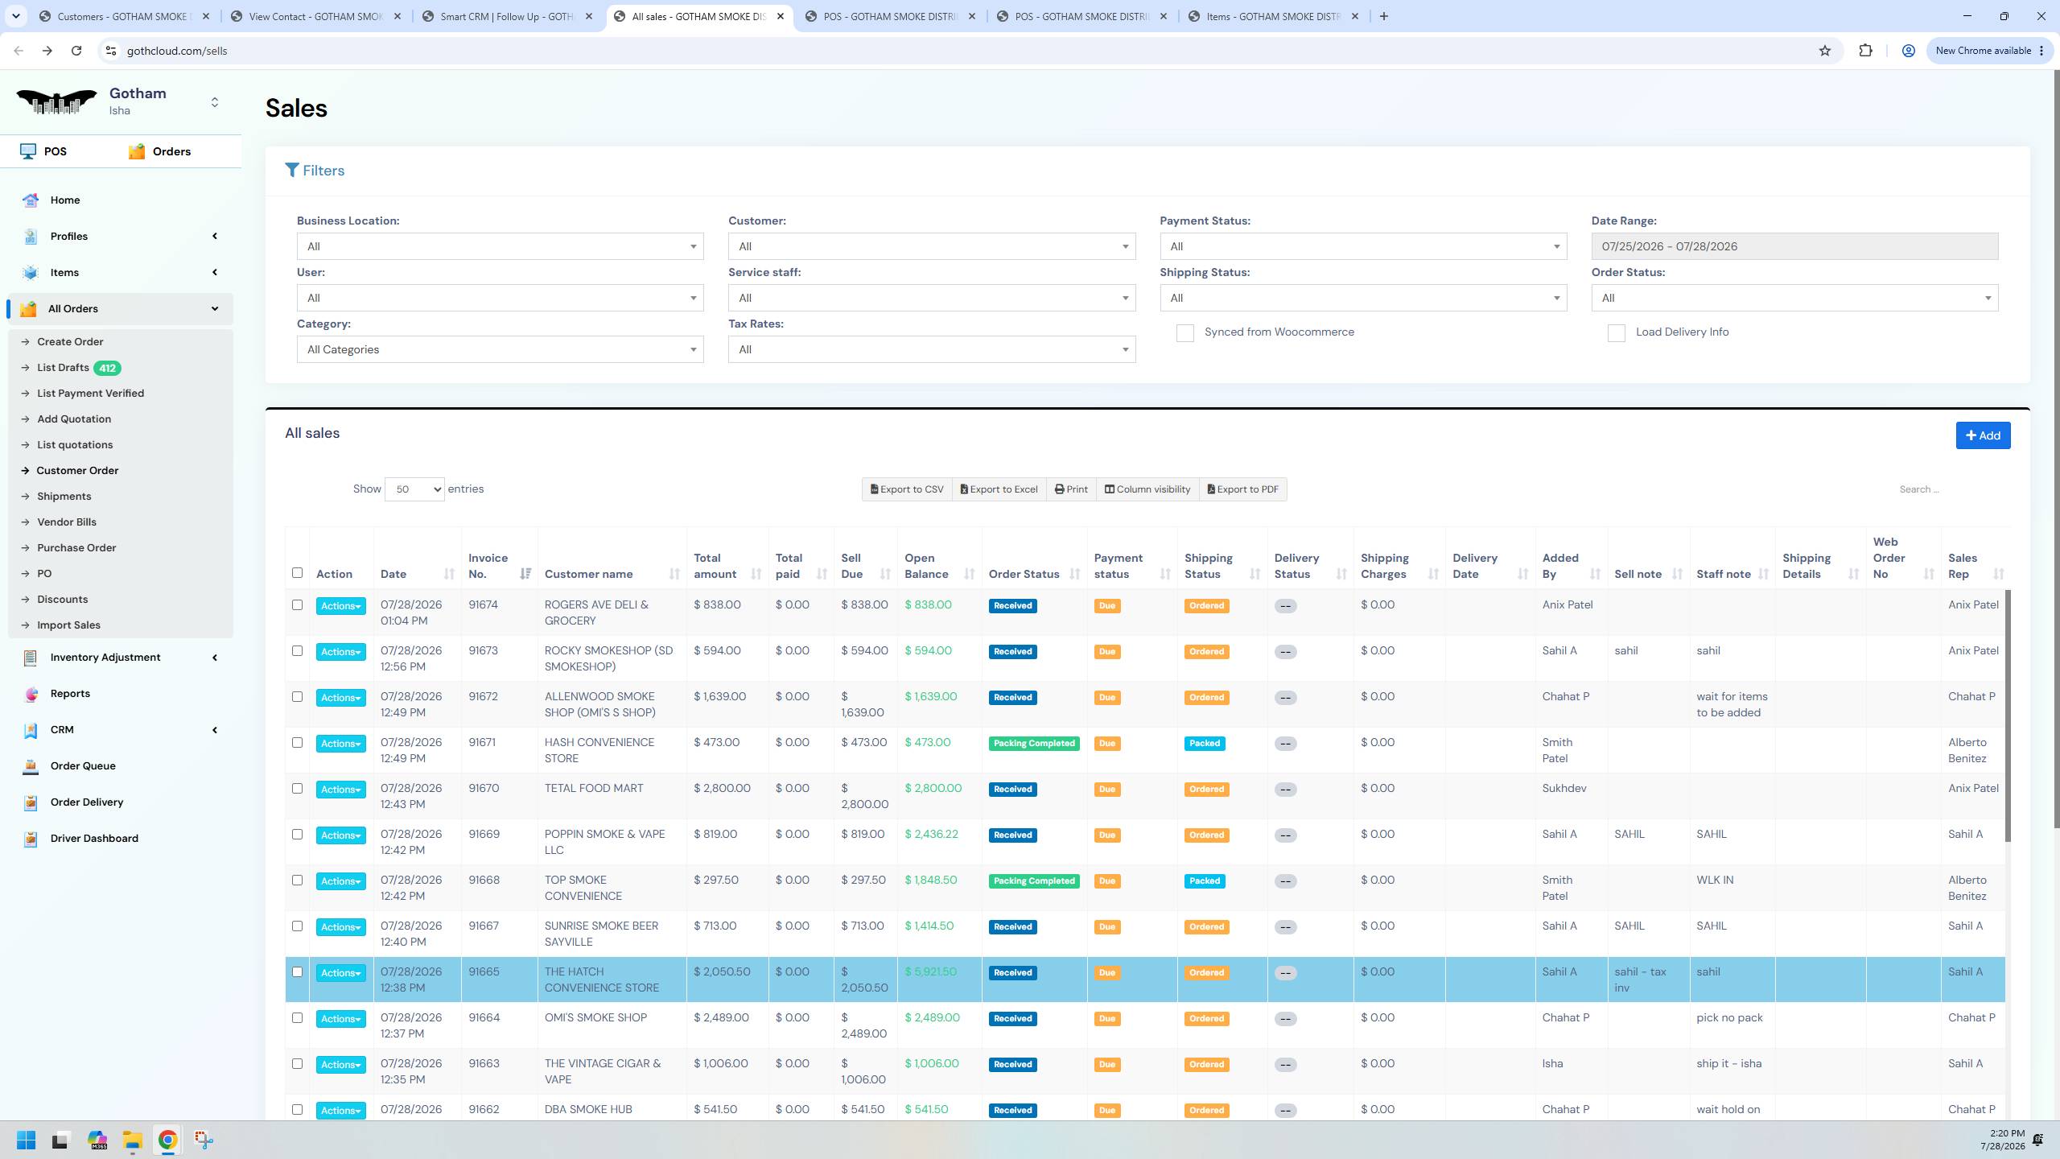Check the Load Delivery Info box
Viewport: 2060px width, 1159px height.
(x=1616, y=333)
